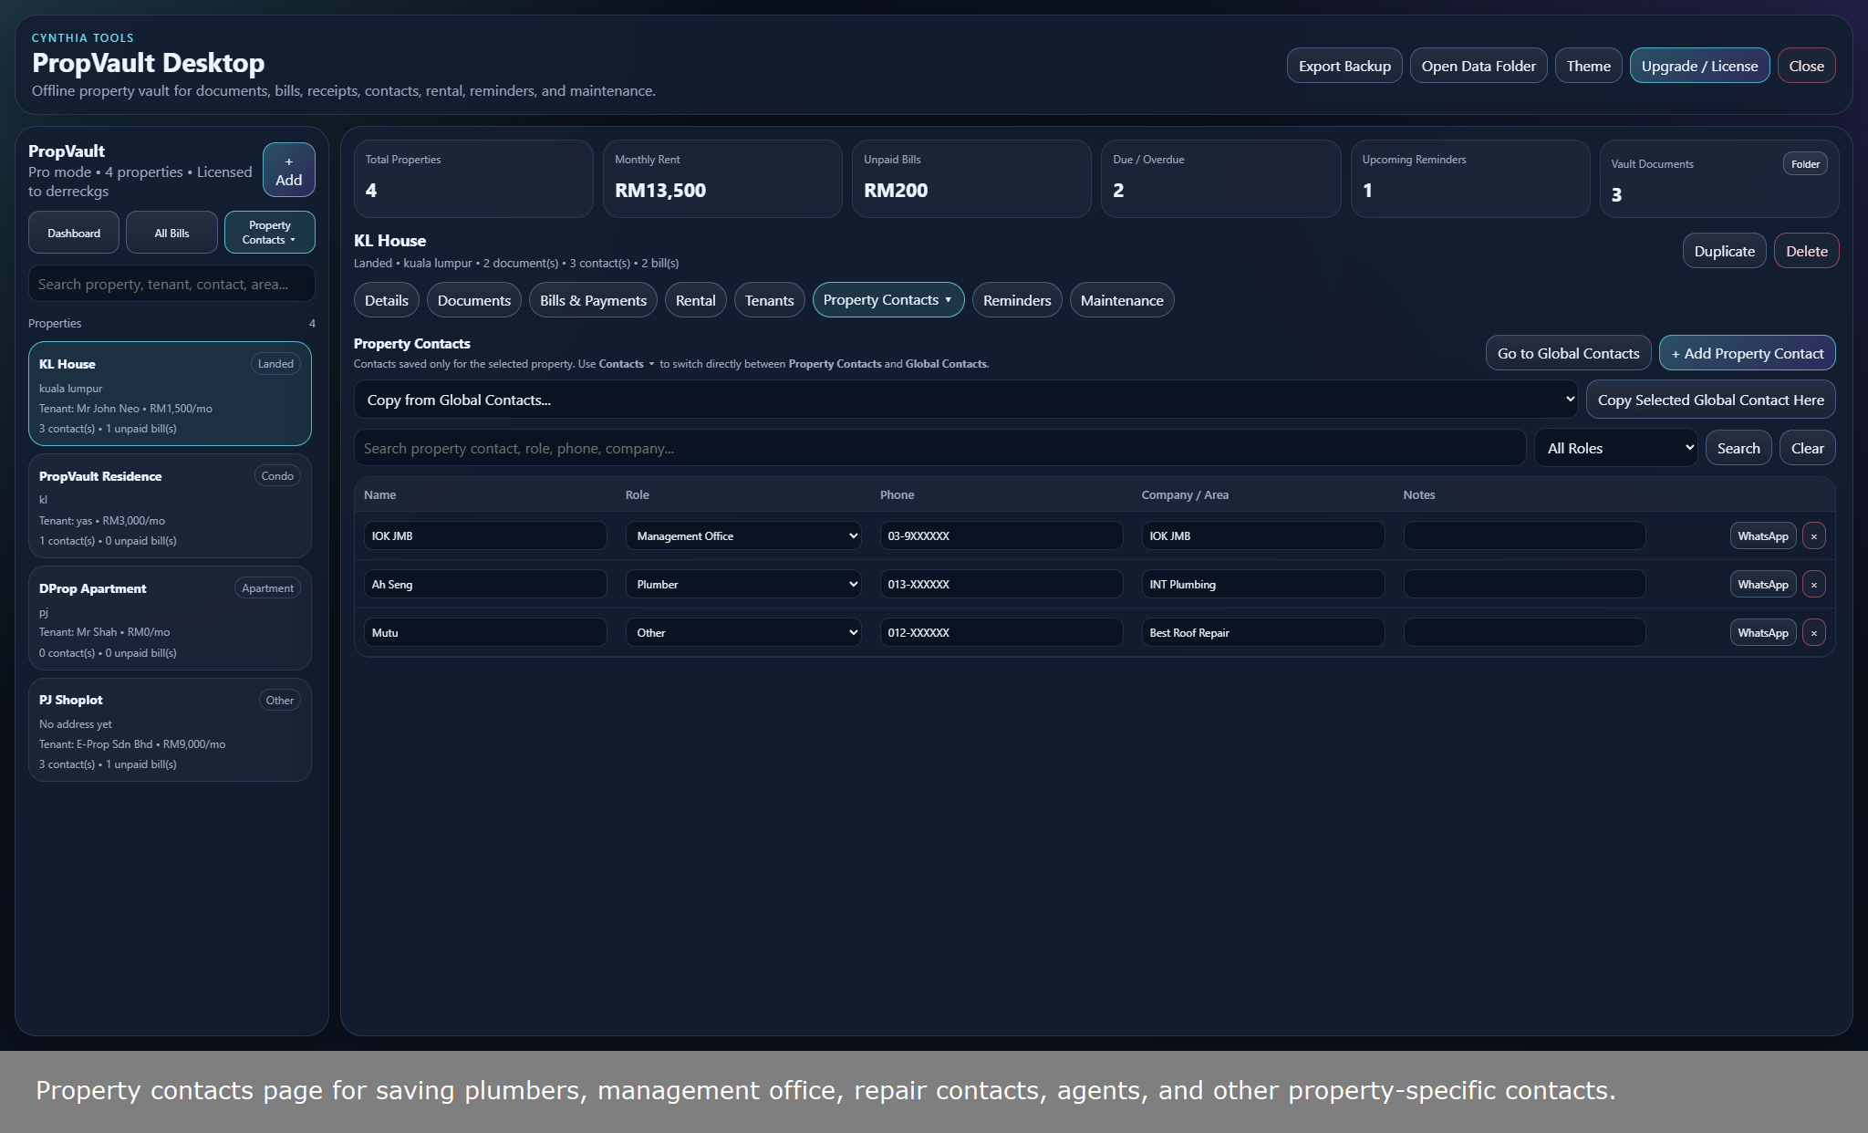Switch to the Details tab
Viewport: 1868px width, 1133px height.
386,300
